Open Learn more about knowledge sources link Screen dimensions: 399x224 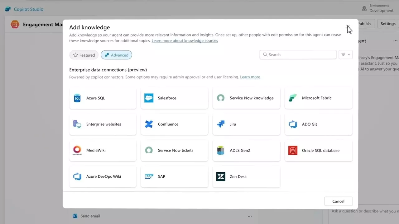point(185,41)
